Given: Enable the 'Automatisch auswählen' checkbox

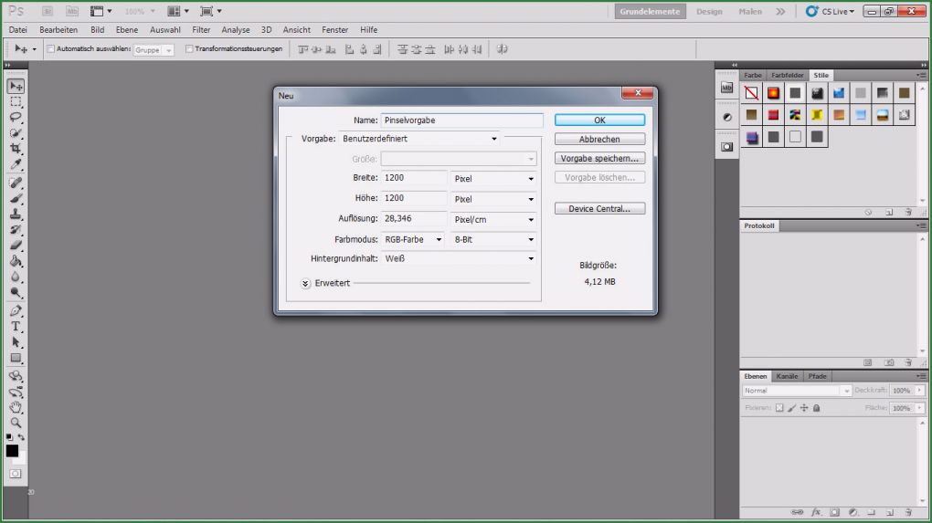Looking at the screenshot, I should click(51, 49).
